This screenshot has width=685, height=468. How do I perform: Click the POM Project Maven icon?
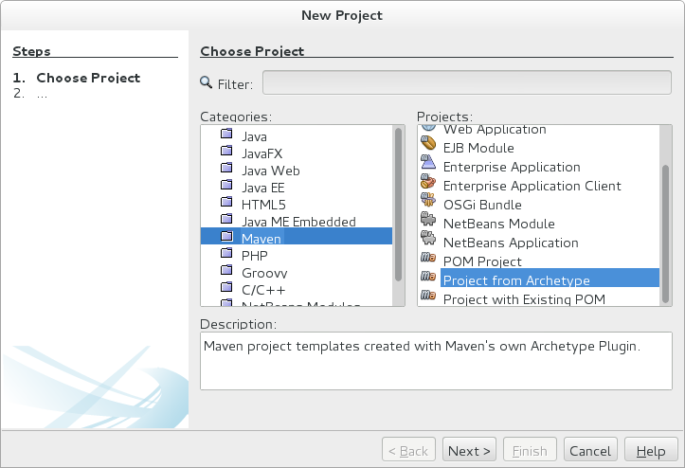pos(427,261)
